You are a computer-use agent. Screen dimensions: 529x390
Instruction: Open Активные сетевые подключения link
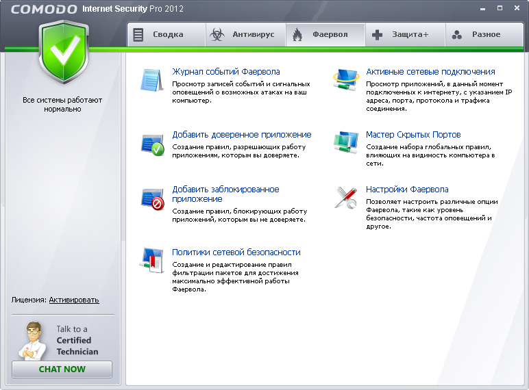click(x=430, y=72)
